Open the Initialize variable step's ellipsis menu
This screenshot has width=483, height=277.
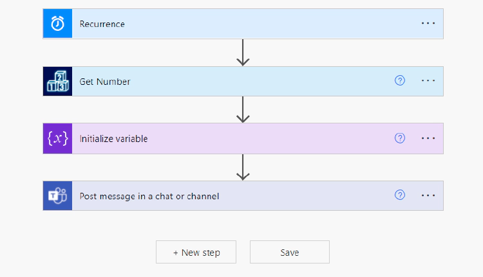428,138
